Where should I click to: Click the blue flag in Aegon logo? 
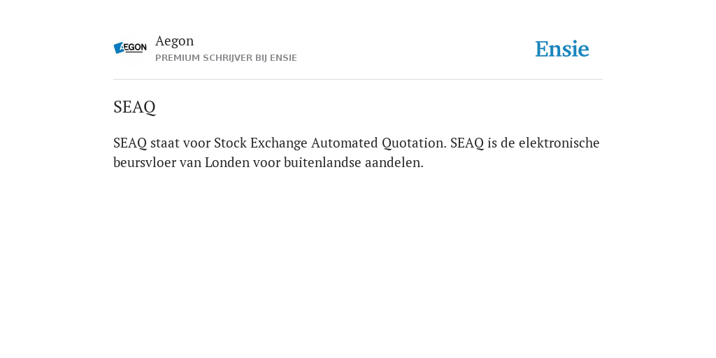119,48
